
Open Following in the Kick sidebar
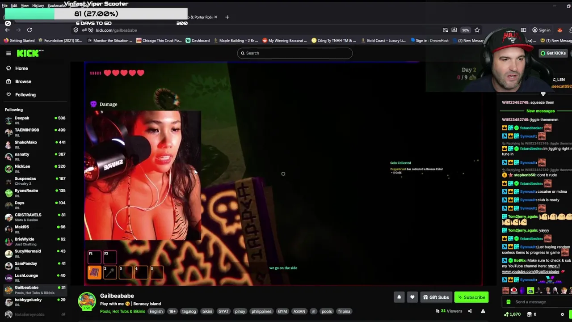point(25,94)
